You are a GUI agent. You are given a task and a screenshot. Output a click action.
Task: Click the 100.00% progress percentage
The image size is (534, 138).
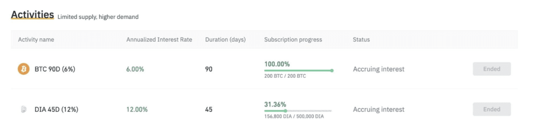pyautogui.click(x=277, y=64)
